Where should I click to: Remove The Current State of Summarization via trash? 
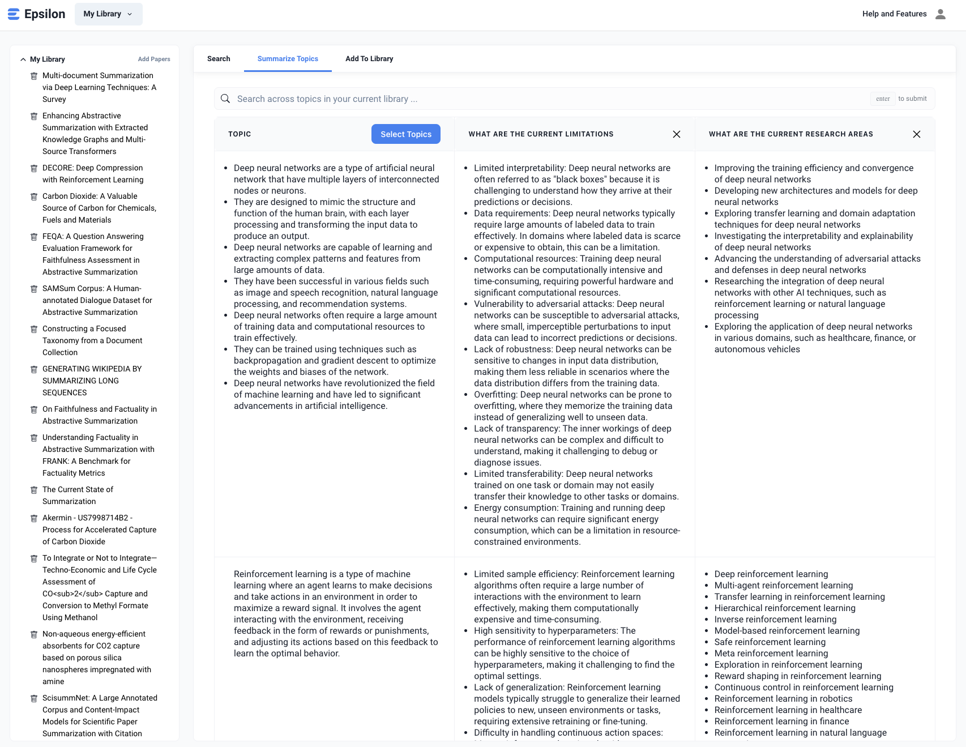pos(34,490)
